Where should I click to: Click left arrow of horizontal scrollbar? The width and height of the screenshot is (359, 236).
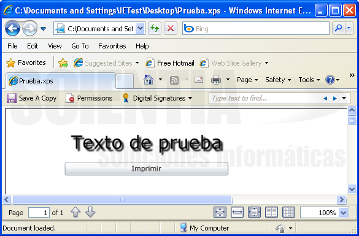tap(6, 200)
